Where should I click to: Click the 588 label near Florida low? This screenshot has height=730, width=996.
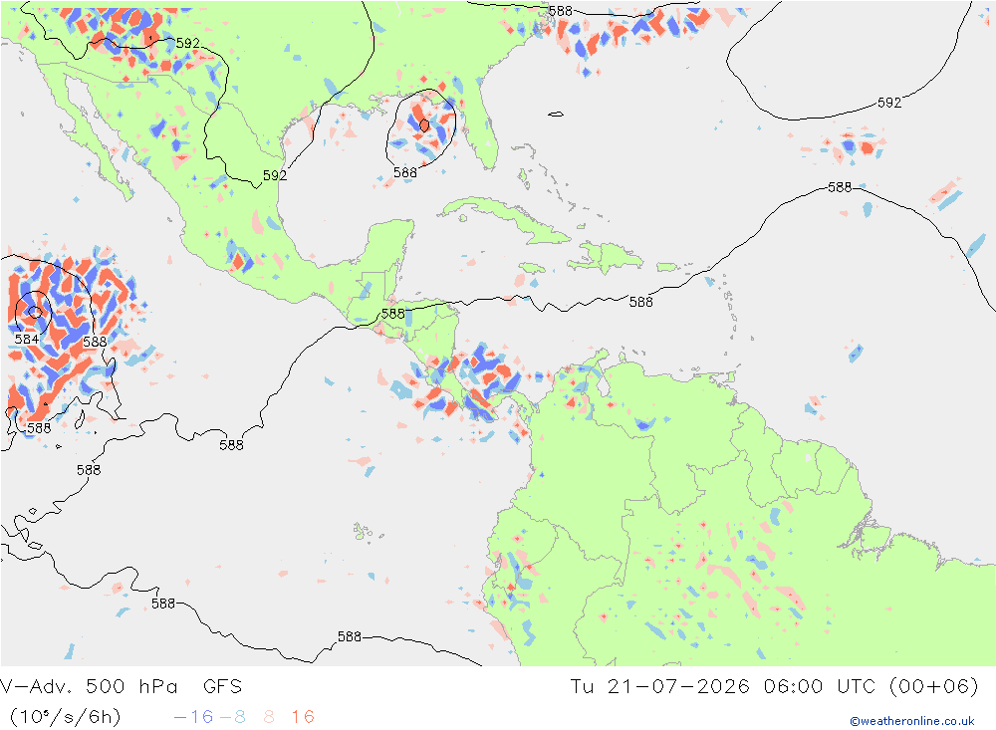405,173
